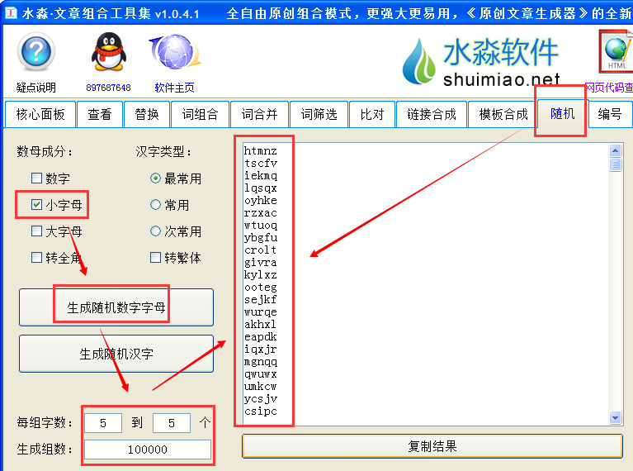Enable the 大字母 checkbox
This screenshot has height=471, width=633.
36,231
